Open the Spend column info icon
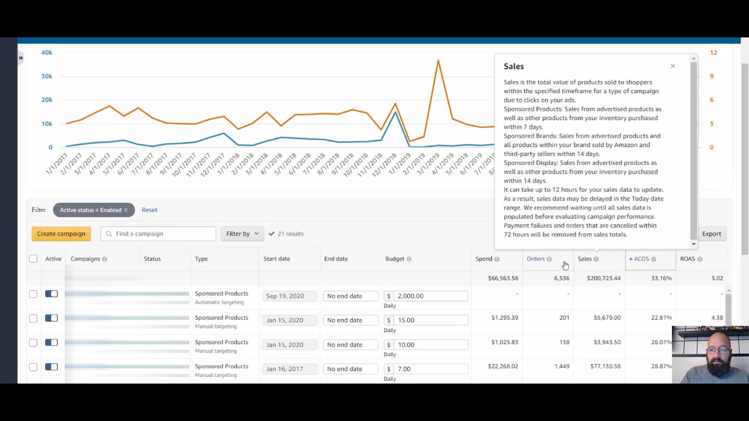Screen dimensions: 749x421 [x=497, y=259]
